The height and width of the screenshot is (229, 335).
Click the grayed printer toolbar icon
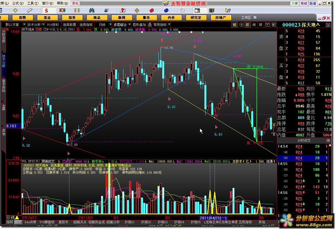[x=182, y=10]
